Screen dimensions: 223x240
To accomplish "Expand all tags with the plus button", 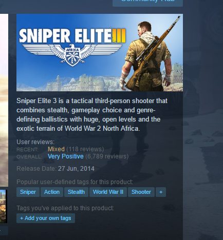I will [x=161, y=192].
